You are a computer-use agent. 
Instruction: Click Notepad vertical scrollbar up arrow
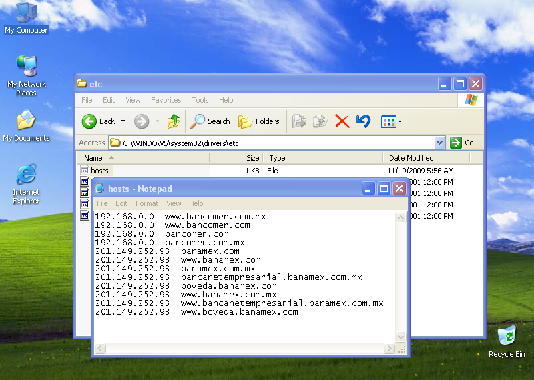tap(401, 217)
